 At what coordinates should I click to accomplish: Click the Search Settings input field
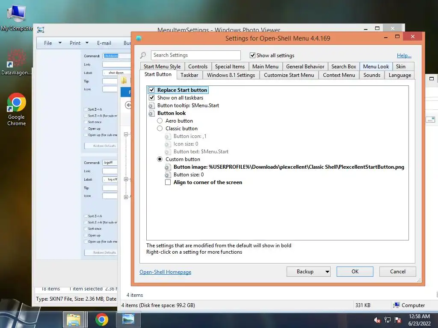(x=195, y=55)
